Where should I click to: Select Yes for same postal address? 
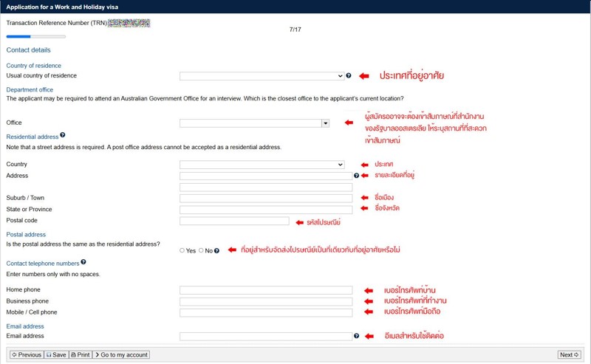click(x=182, y=250)
